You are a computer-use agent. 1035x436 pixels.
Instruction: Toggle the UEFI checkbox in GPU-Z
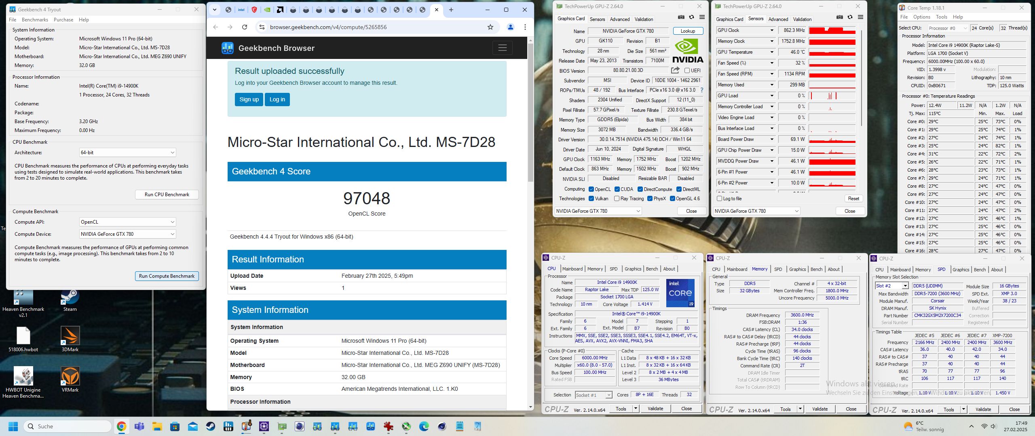(x=687, y=70)
